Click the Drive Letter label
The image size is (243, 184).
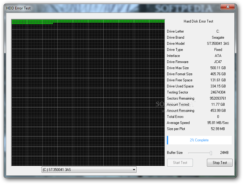[x=175, y=31]
